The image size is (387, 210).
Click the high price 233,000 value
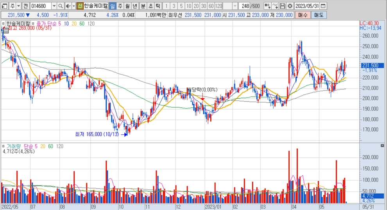click(x=260, y=15)
